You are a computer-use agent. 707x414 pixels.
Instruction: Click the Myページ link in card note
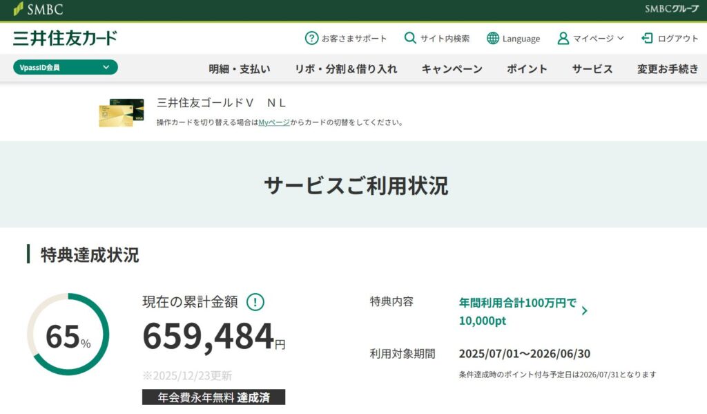point(274,122)
